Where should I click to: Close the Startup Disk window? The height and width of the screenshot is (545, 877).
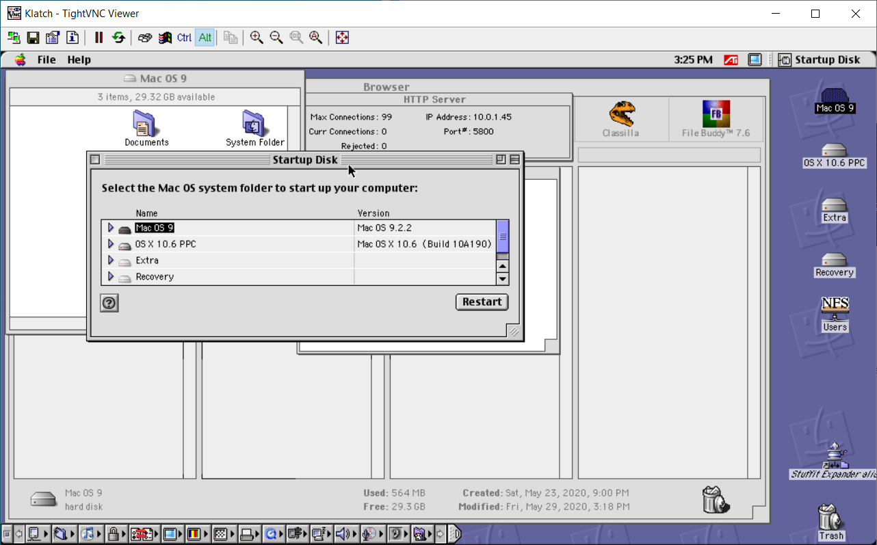[95, 159]
